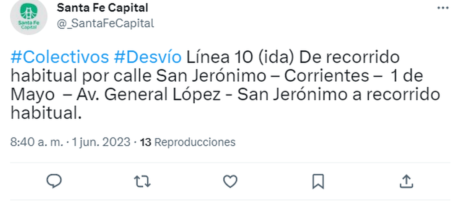
Task: Like the tweet with the heart icon
Action: 230,182
